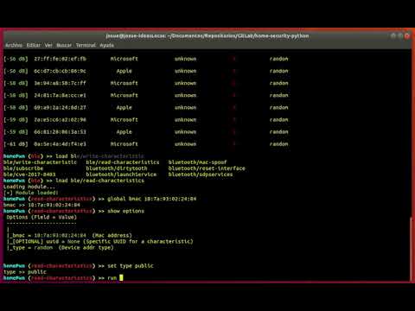Click the '_bmac' Mac address option line
This screenshot has height=311, width=415.
point(69,236)
